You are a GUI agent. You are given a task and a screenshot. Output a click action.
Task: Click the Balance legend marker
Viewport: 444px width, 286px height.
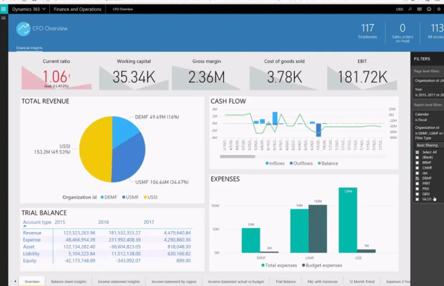(319, 163)
